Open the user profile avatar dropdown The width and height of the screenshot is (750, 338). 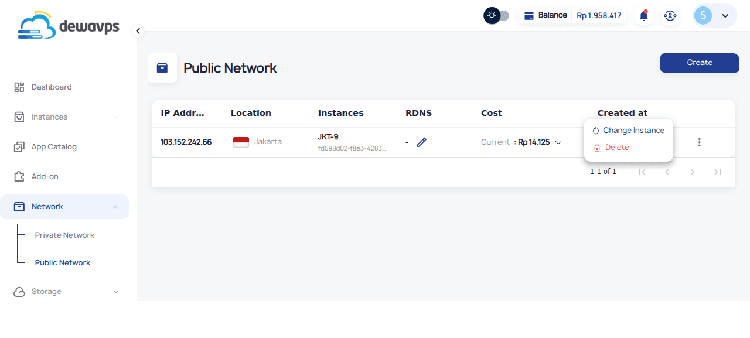pos(714,16)
